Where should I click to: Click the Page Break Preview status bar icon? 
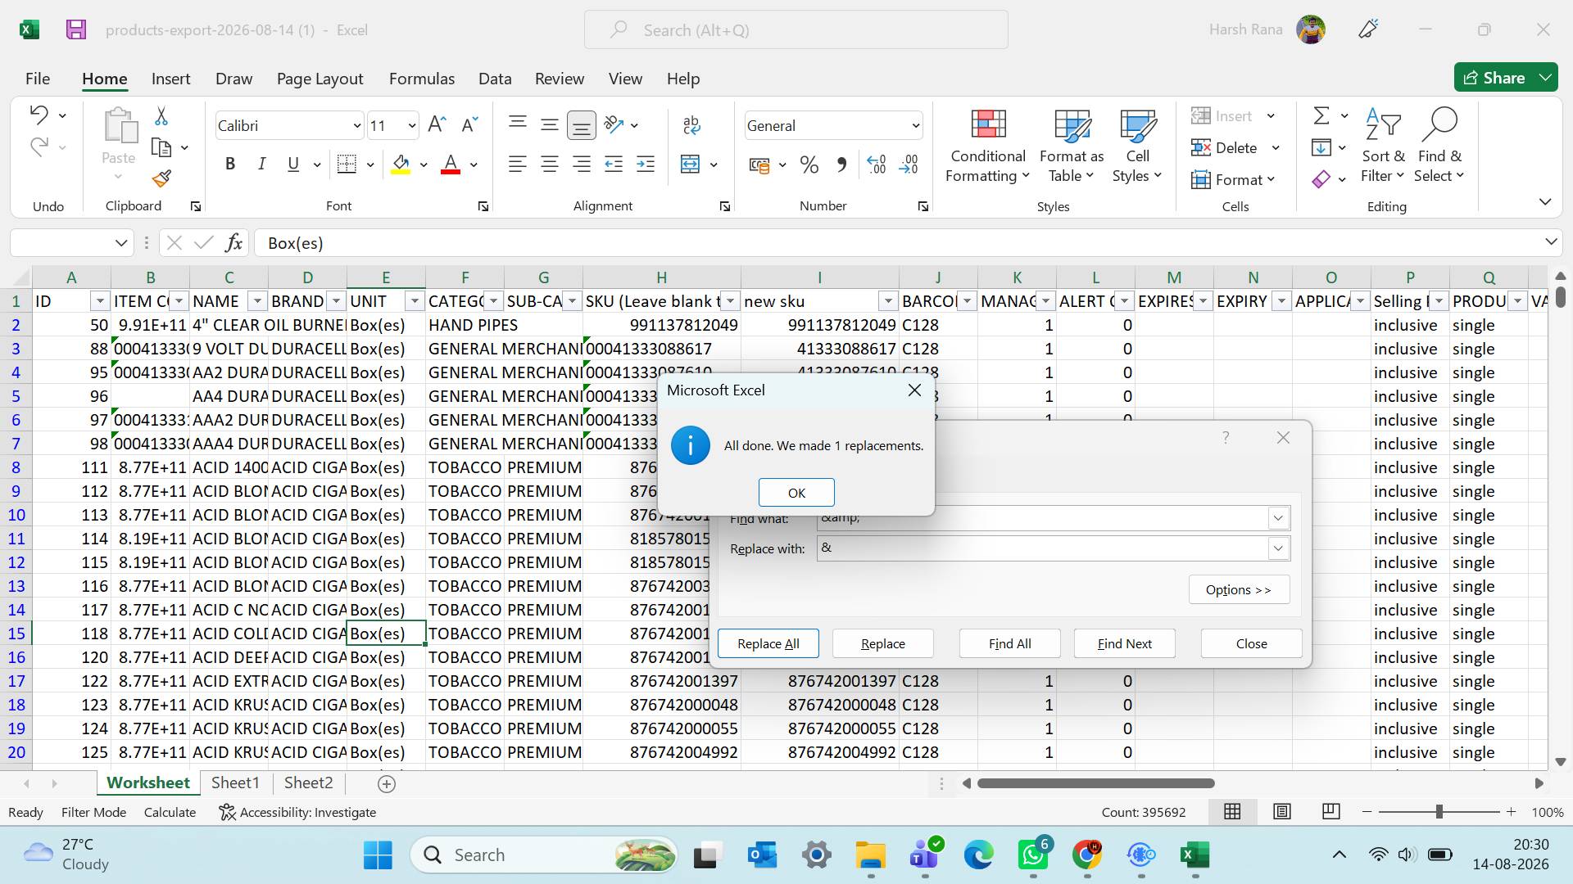click(1331, 812)
